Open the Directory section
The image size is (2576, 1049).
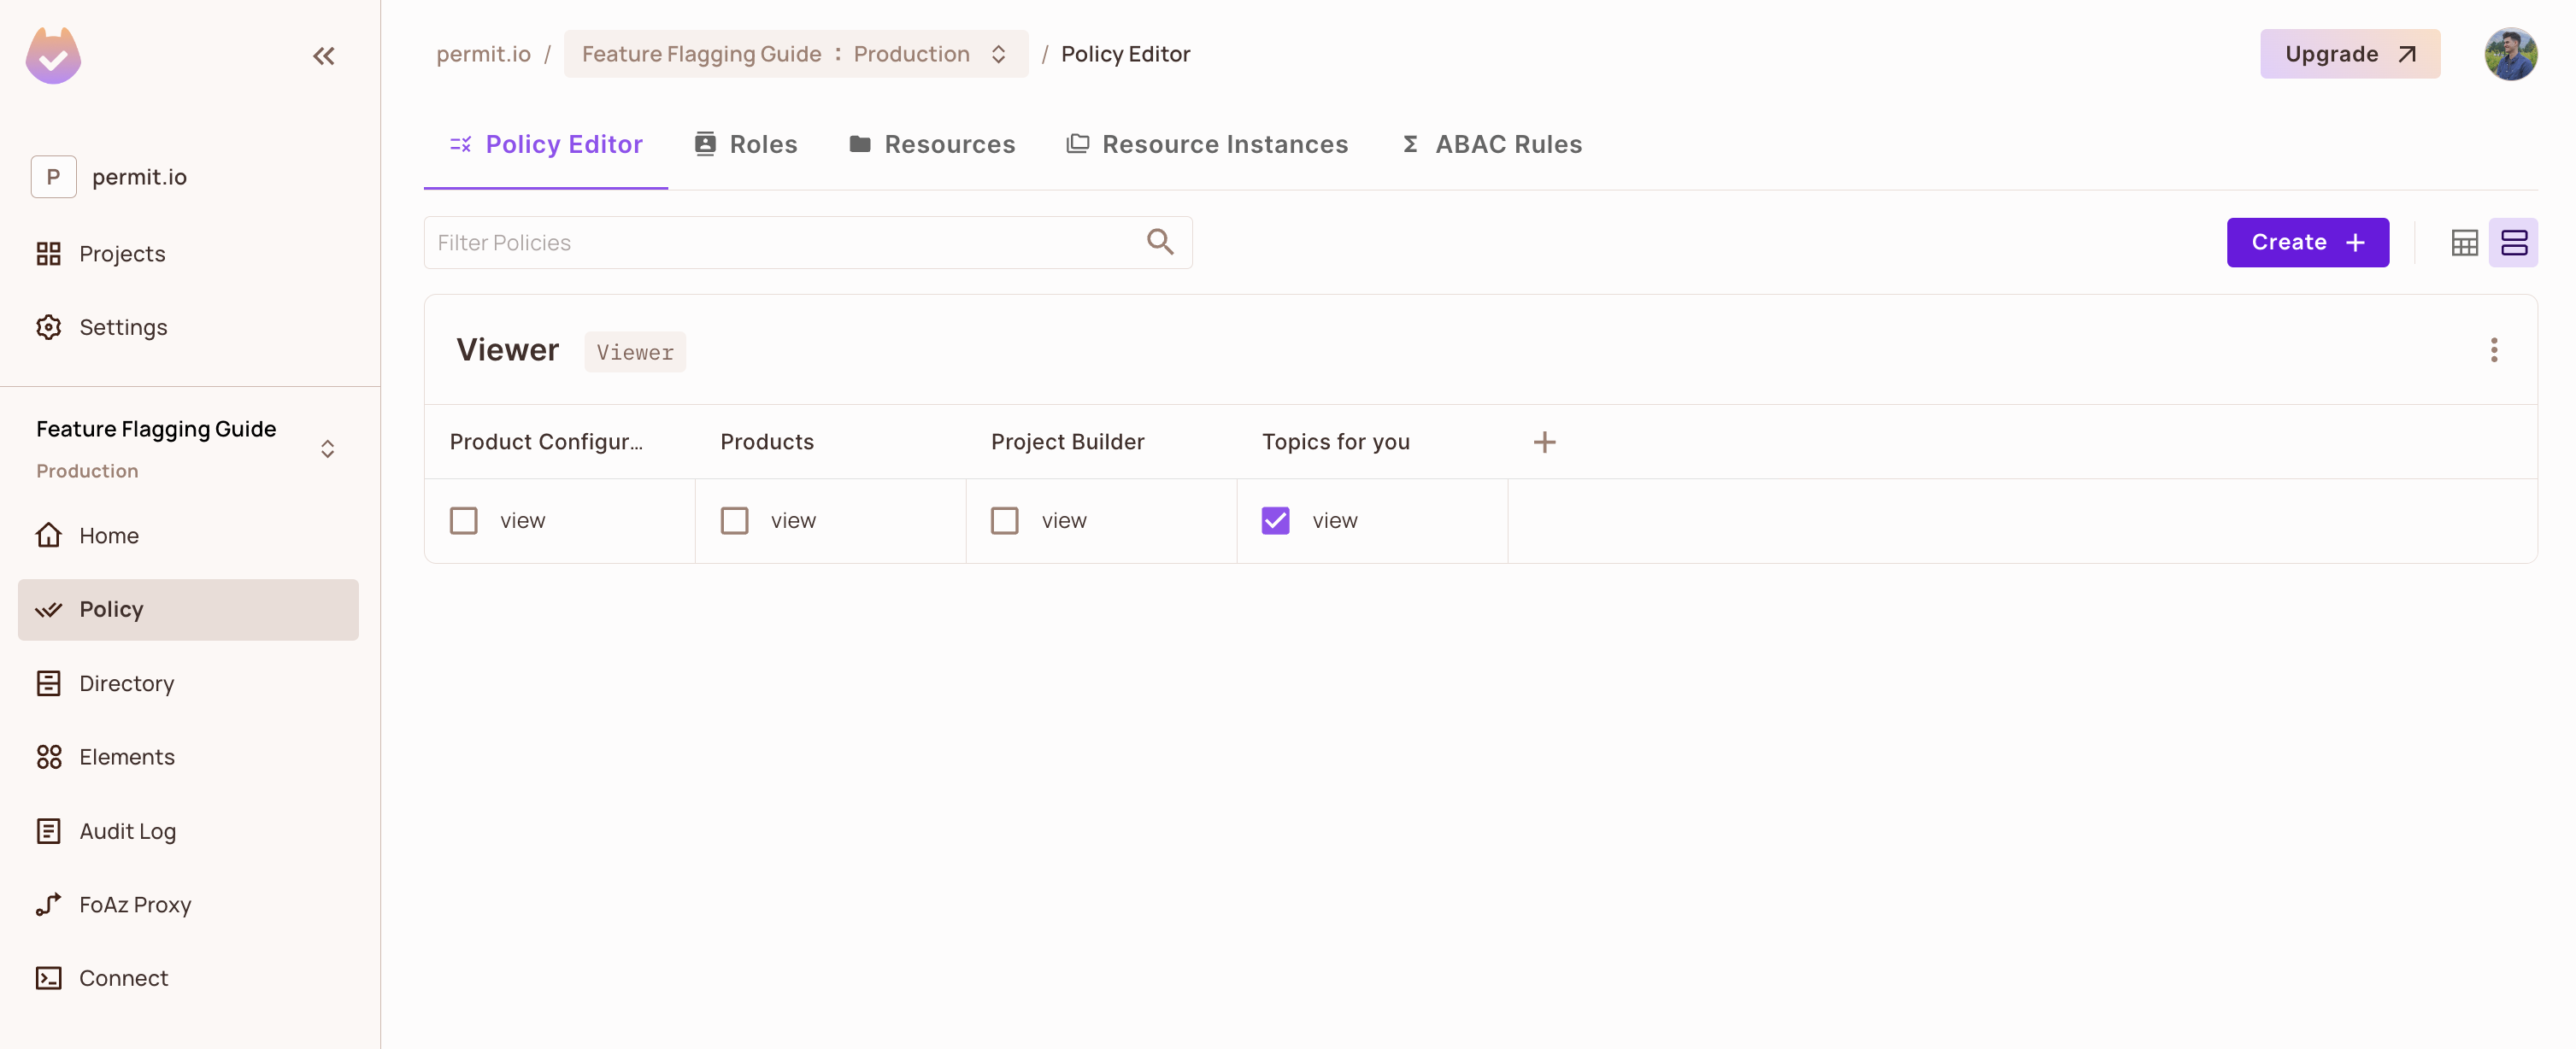coord(127,683)
